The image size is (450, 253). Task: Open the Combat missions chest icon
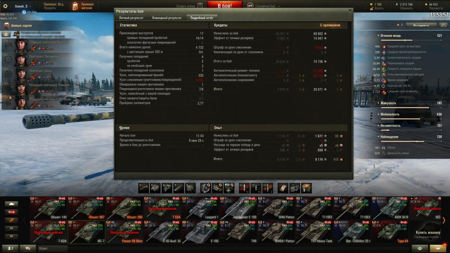[x=6, y=25]
